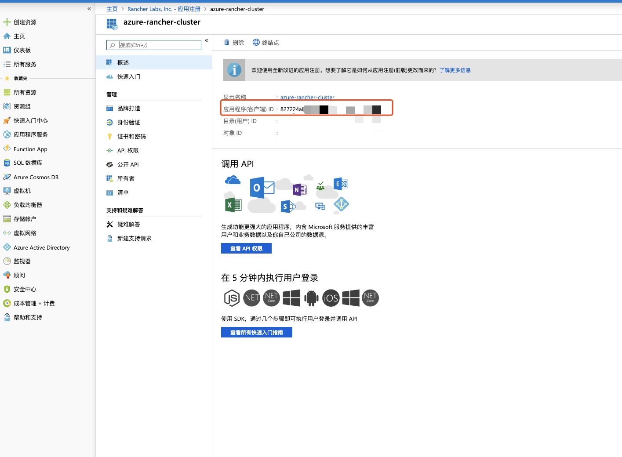Collapse the application resource menu panel

click(207, 40)
